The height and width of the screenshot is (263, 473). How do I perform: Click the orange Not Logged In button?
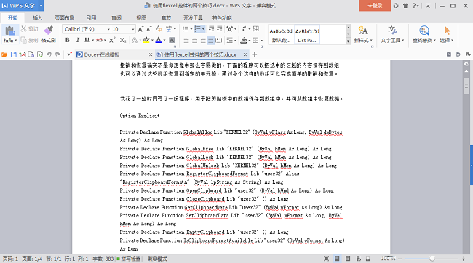click(375, 6)
